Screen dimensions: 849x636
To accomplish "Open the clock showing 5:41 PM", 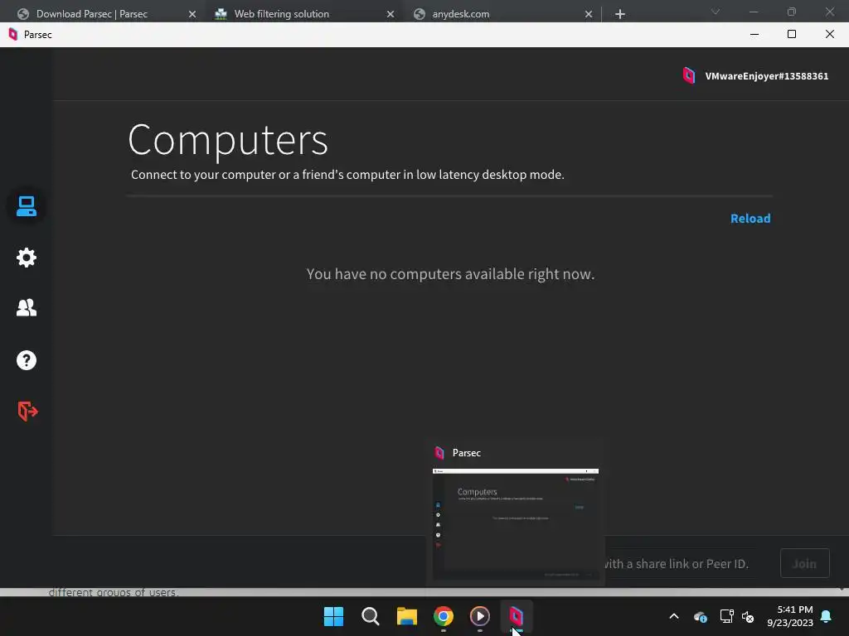I will click(x=790, y=616).
